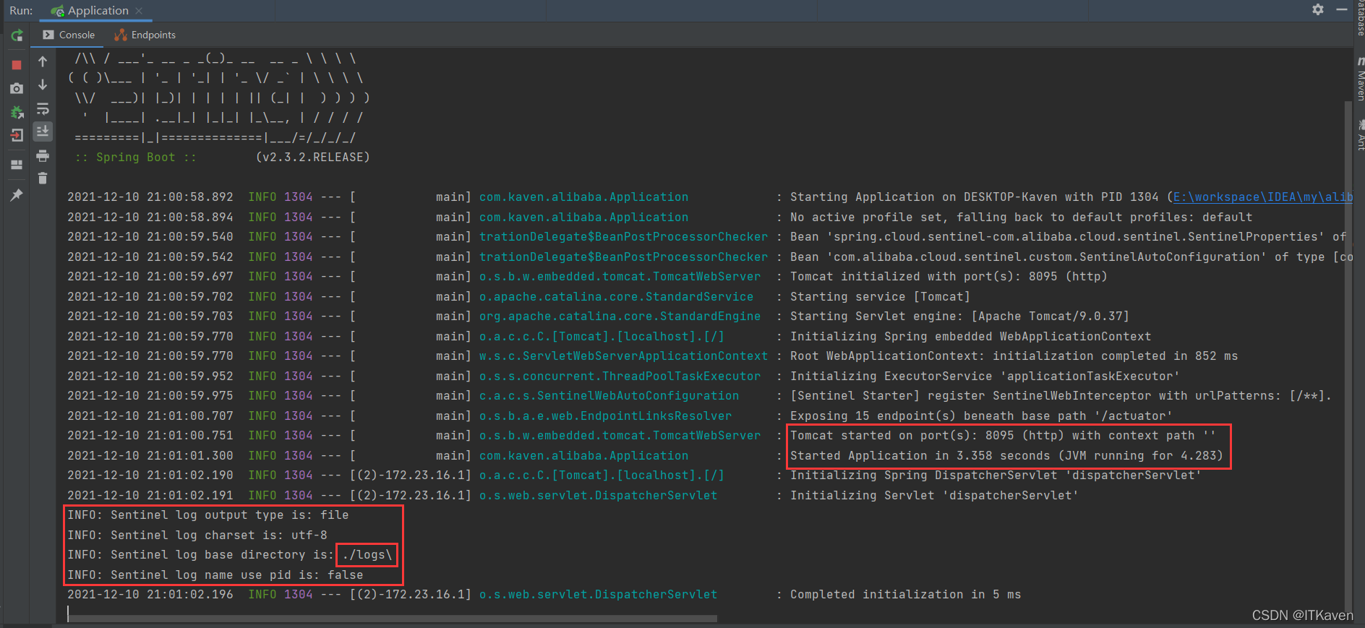Click the ':: Spring Boot ::' banner text
Image resolution: width=1365 pixels, height=628 pixels.
(x=136, y=158)
